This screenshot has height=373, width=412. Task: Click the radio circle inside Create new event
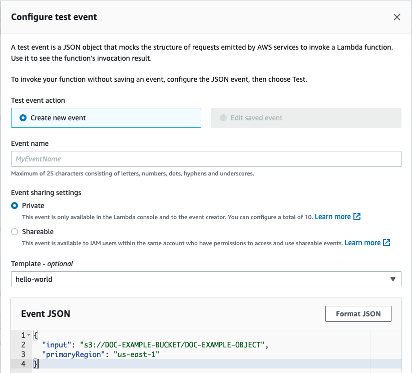point(22,117)
